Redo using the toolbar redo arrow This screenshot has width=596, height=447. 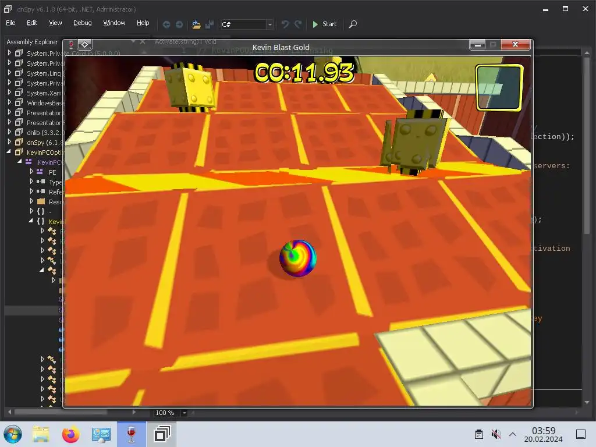[298, 24]
